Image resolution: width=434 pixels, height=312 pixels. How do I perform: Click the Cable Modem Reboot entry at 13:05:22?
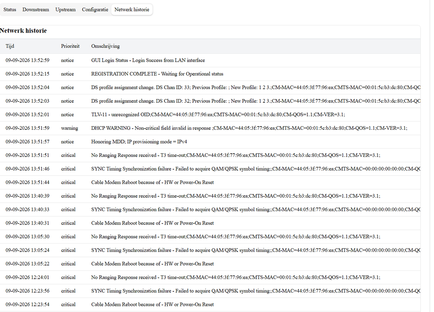(152, 264)
